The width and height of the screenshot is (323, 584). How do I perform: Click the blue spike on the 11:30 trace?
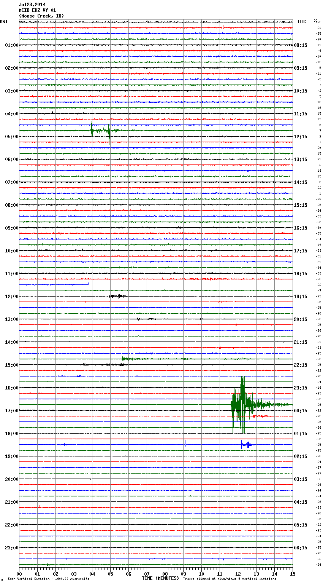click(x=88, y=283)
